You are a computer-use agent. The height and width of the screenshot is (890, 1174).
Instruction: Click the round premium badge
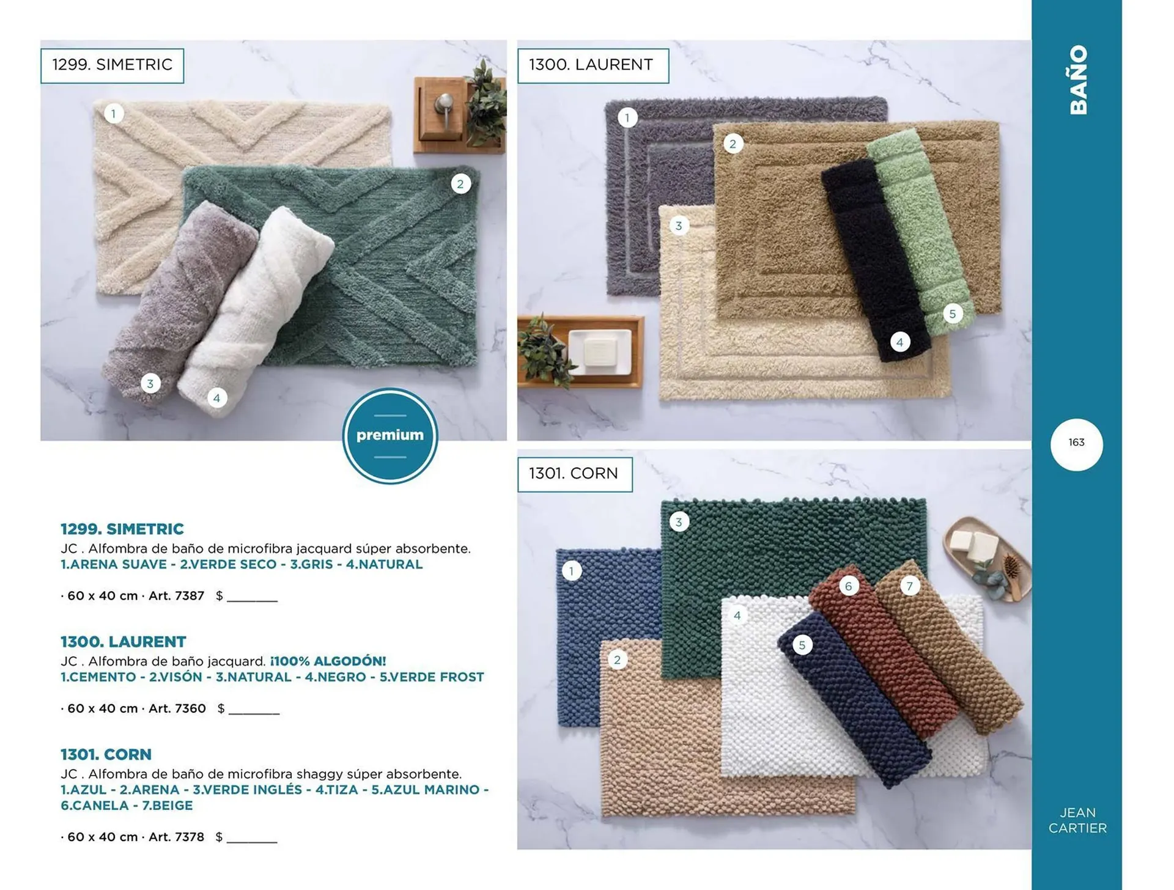[389, 435]
